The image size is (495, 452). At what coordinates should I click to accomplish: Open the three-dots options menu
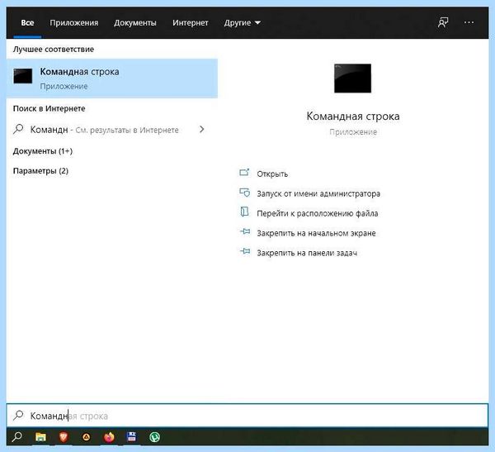469,22
